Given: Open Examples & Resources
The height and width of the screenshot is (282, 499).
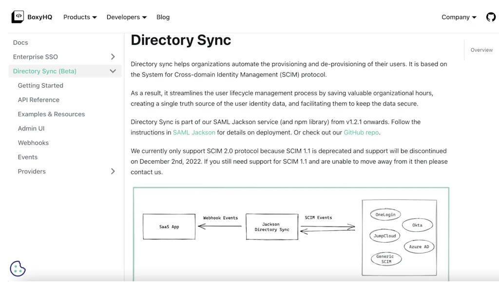Looking at the screenshot, I should pos(51,113).
